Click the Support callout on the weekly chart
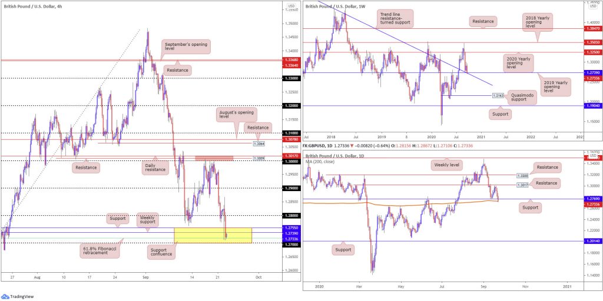Image resolution: width=603 pixels, height=301 pixels. pyautogui.click(x=501, y=114)
